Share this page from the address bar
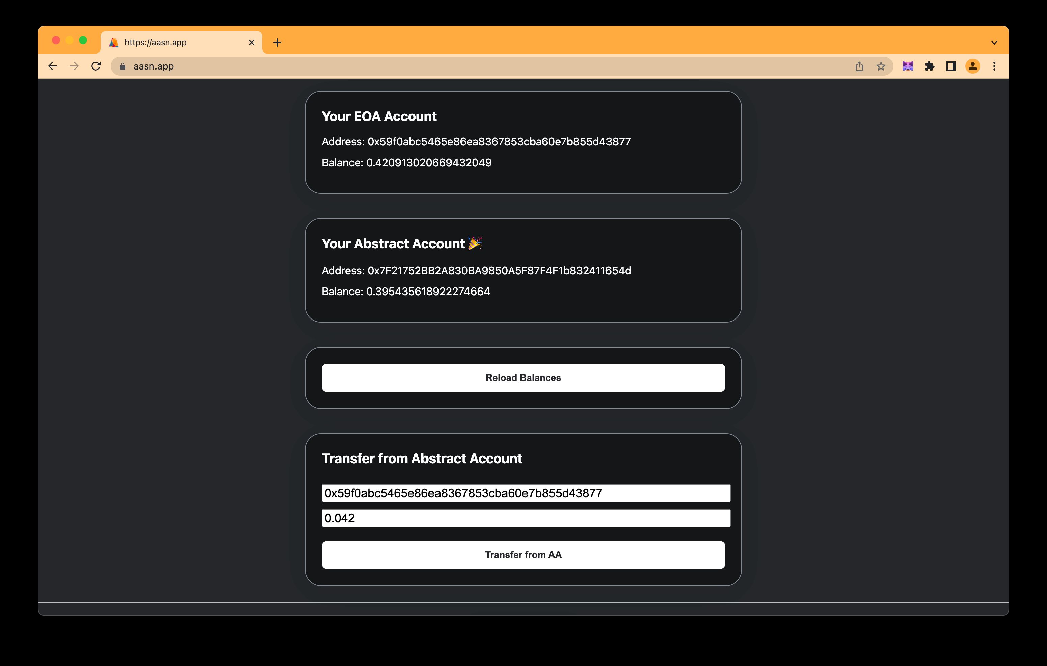1047x666 pixels. [x=859, y=66]
